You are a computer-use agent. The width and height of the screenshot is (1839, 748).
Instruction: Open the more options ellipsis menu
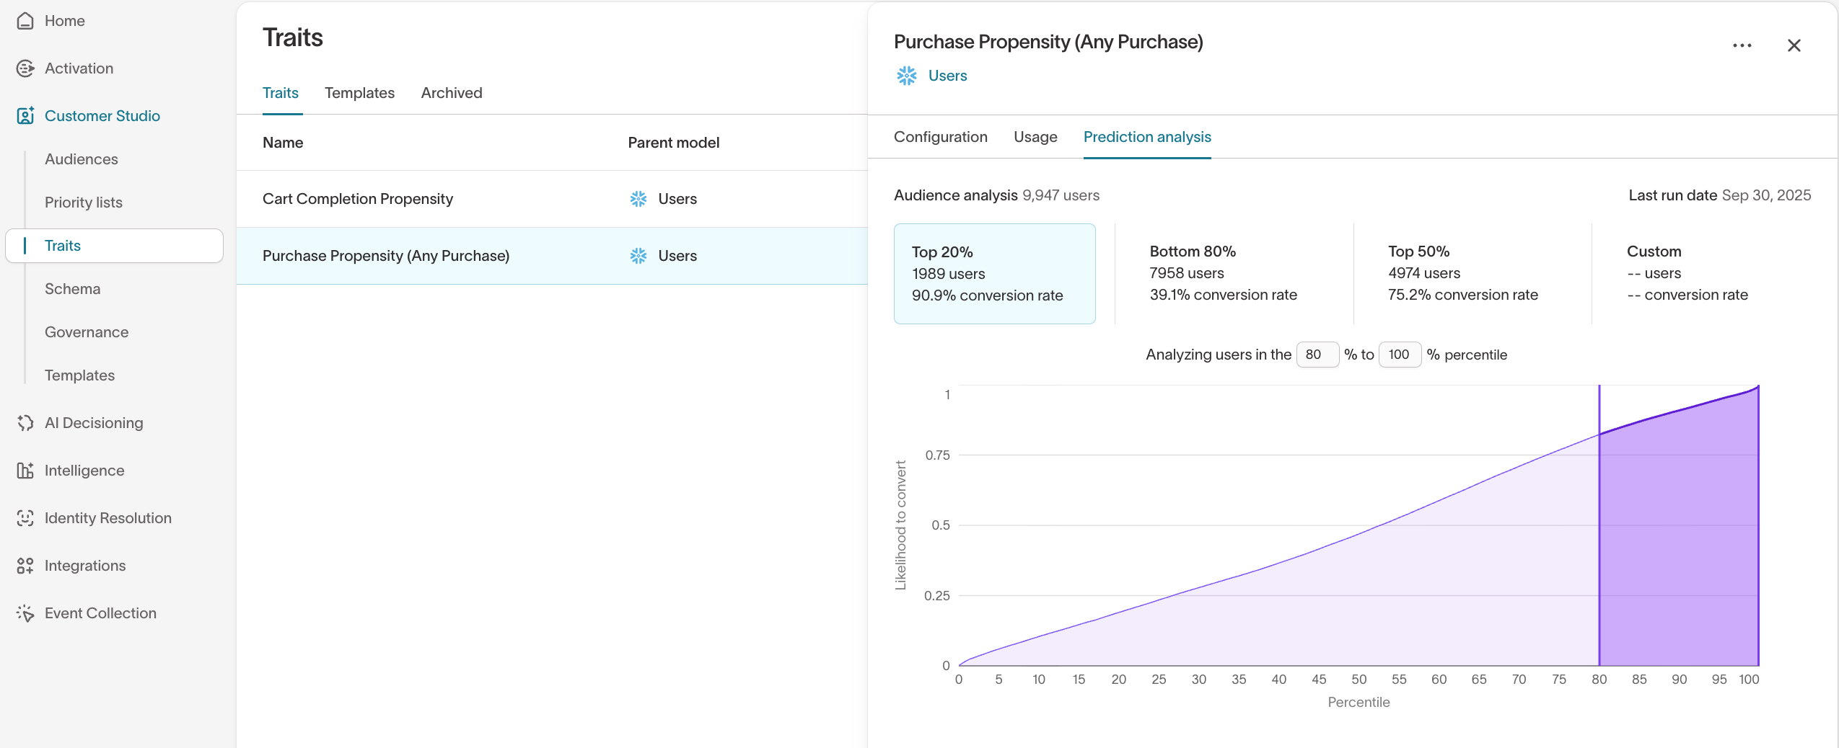(x=1742, y=45)
